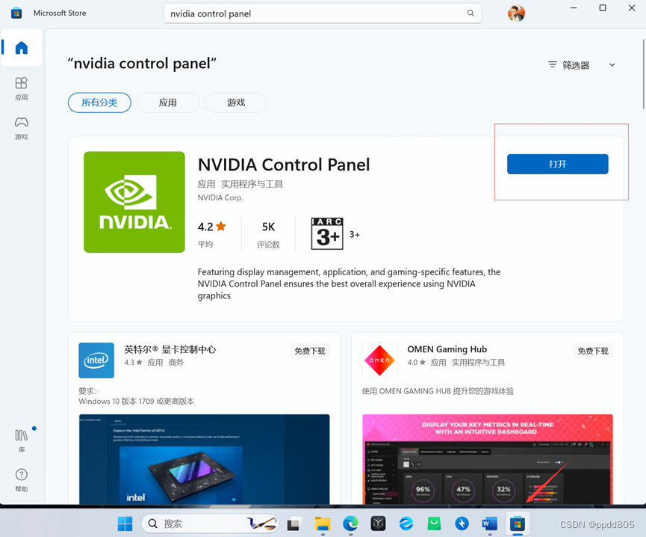Click the OMEN Gaming Hub app icon
646x537 pixels.
379,360
